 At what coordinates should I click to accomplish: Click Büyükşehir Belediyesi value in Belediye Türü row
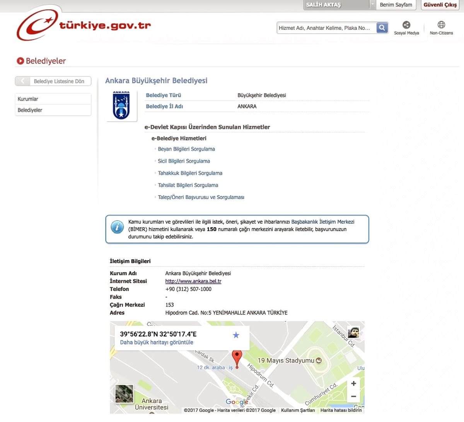[262, 95]
